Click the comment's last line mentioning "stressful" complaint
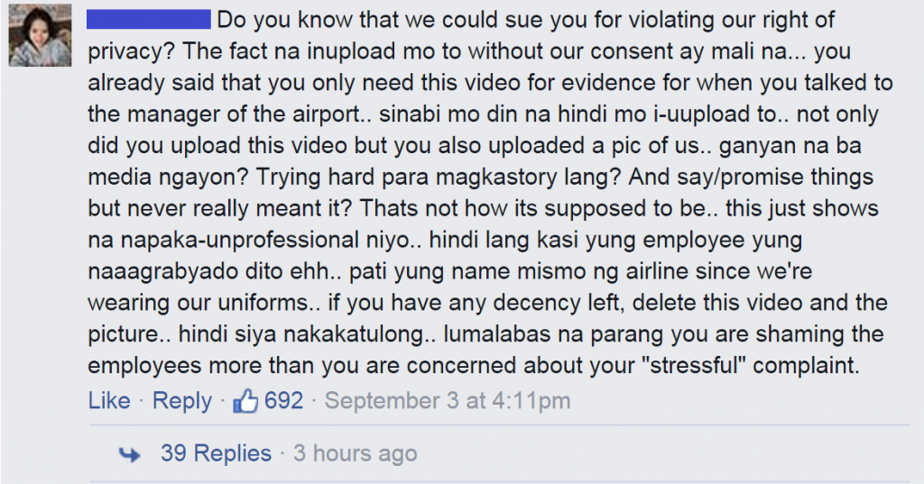 pyautogui.click(x=474, y=366)
